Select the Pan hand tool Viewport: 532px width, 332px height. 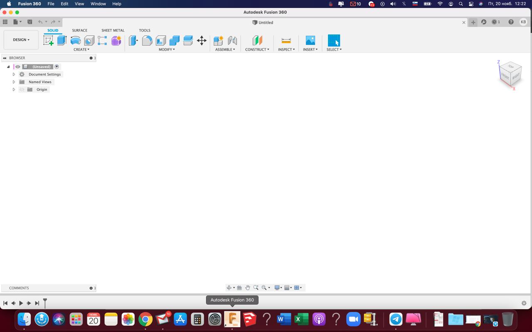(248, 288)
